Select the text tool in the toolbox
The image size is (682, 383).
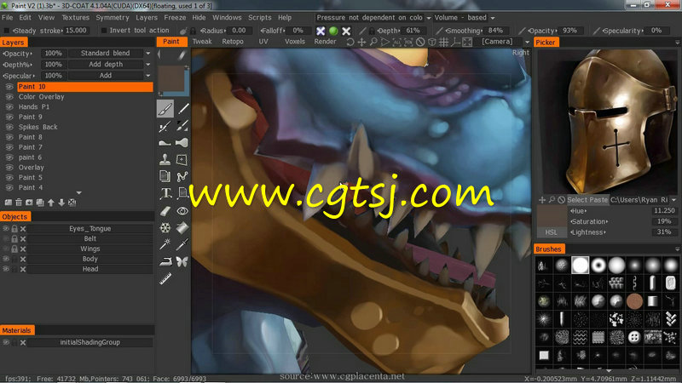coord(165,193)
